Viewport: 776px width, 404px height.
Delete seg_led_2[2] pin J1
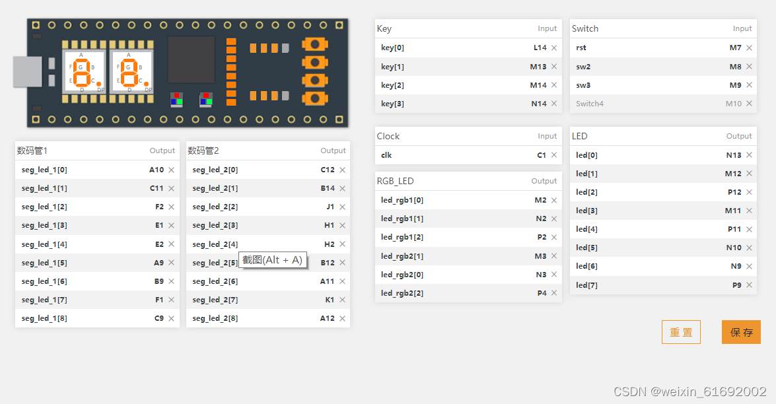point(343,207)
